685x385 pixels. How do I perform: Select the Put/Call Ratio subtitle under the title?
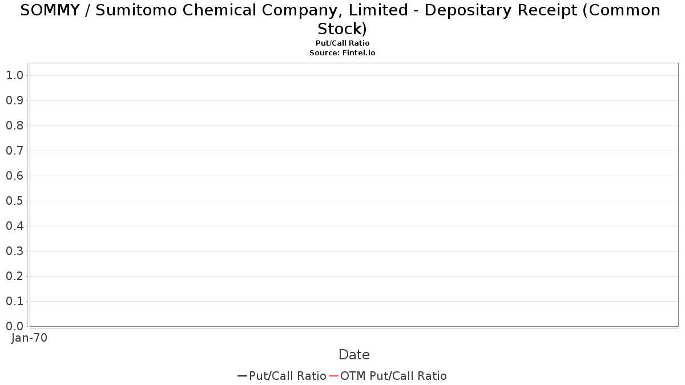(x=342, y=43)
